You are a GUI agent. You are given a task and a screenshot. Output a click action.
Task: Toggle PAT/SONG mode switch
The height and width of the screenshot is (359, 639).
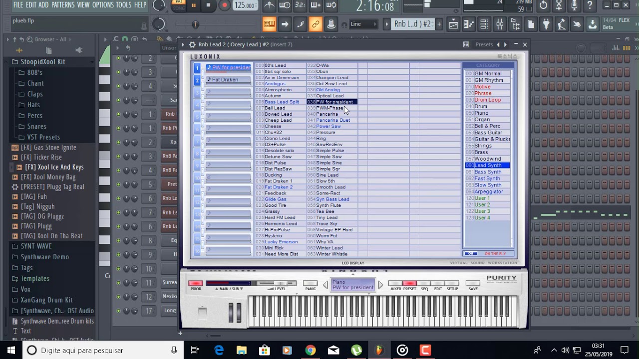tap(178, 5)
